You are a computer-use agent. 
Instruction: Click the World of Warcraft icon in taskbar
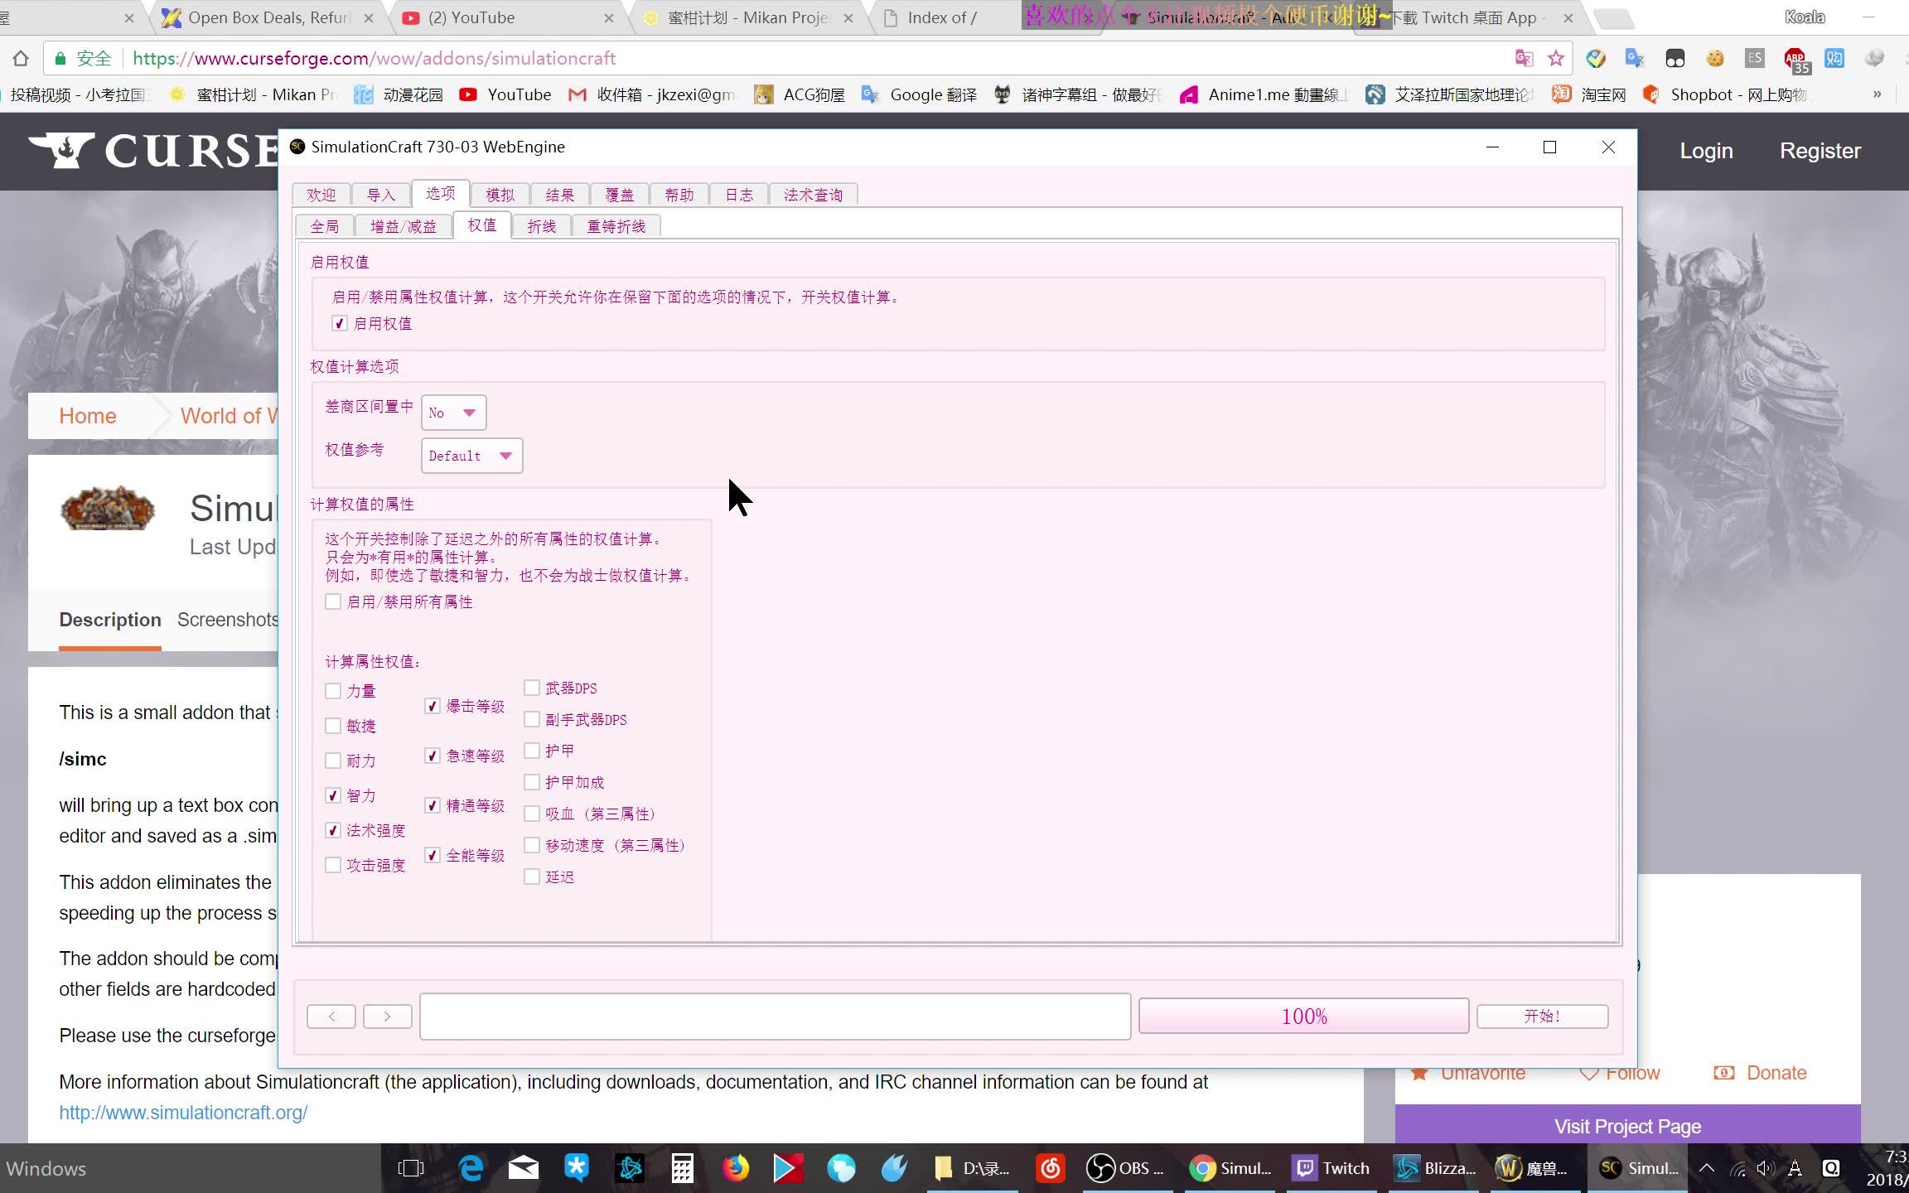[1538, 1168]
